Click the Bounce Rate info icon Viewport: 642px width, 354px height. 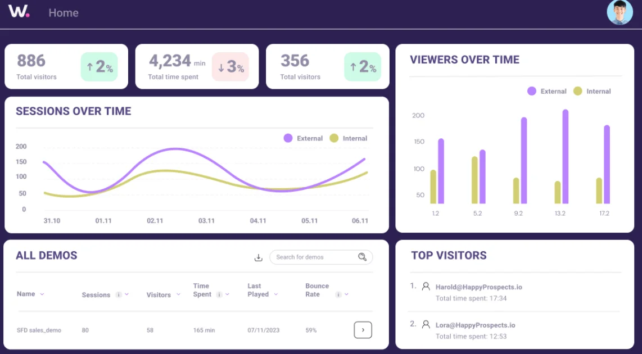[338, 294]
